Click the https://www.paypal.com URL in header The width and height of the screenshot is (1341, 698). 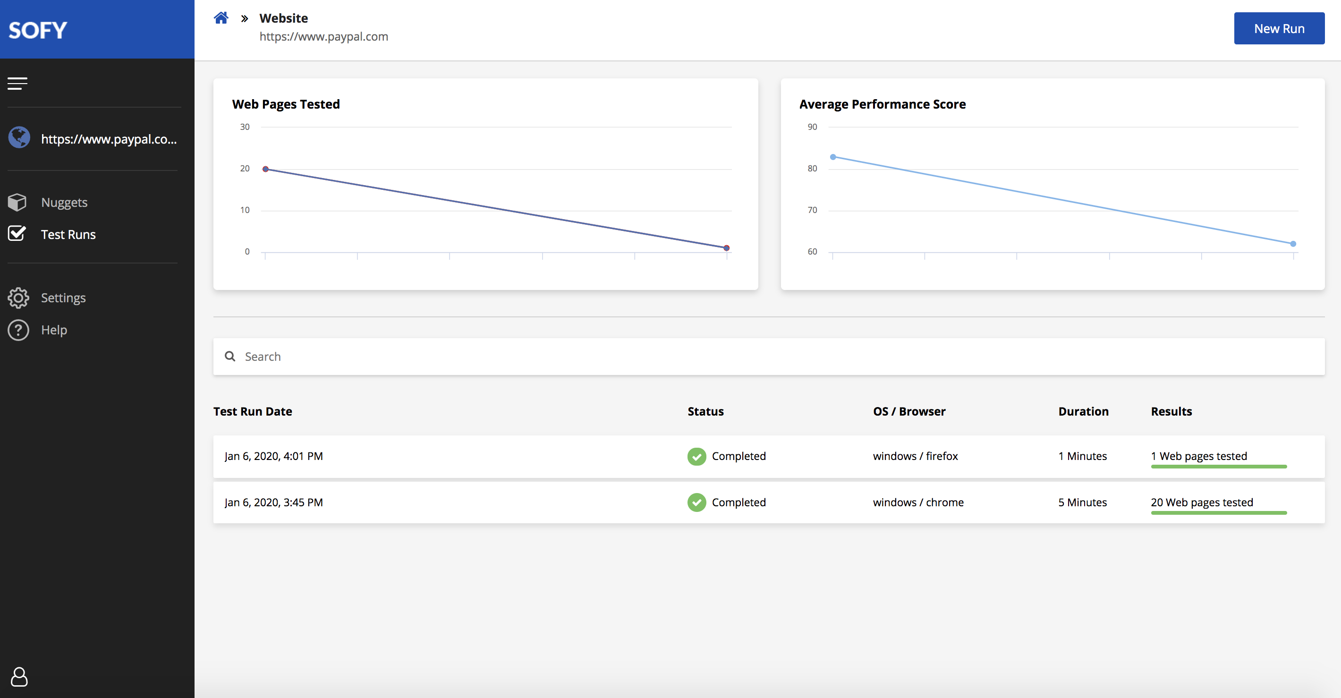pyautogui.click(x=324, y=36)
